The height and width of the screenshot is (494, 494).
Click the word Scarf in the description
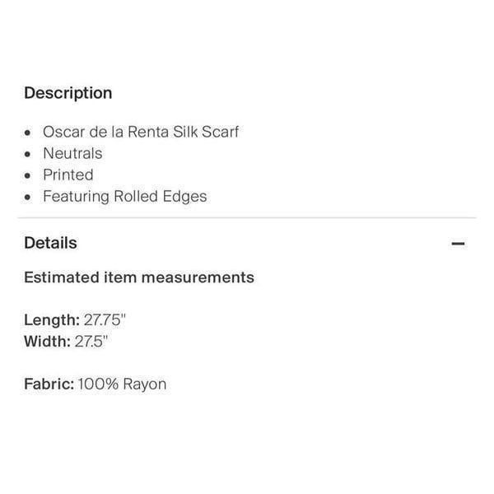pyautogui.click(x=220, y=132)
